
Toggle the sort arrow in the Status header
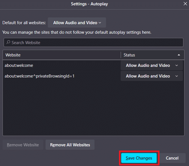(179, 55)
